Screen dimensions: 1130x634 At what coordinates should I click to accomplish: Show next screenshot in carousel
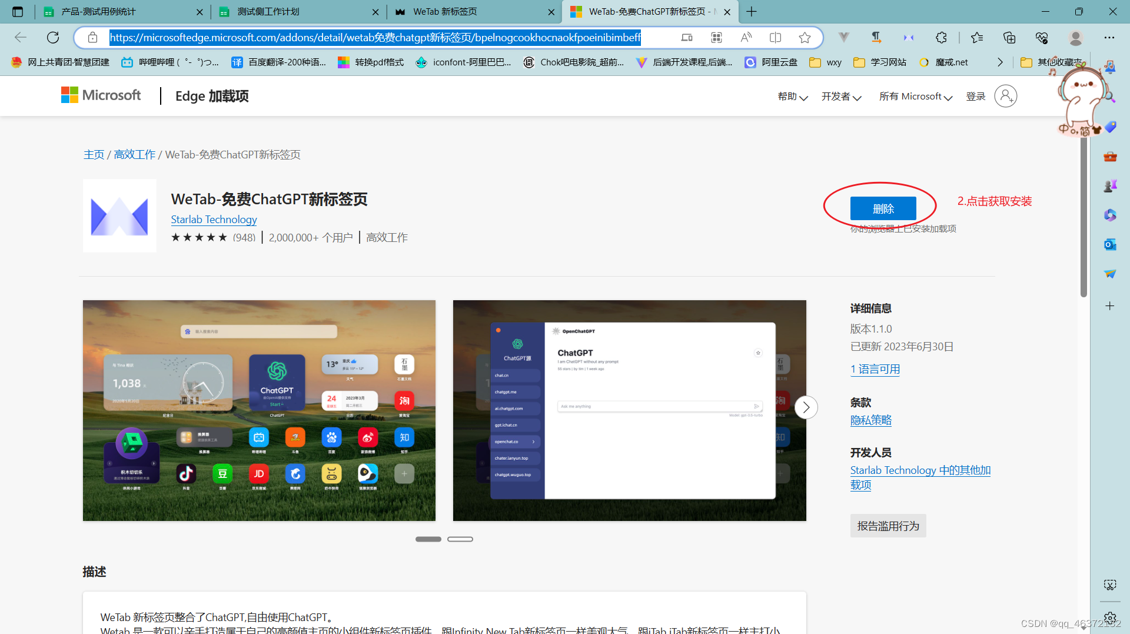pyautogui.click(x=806, y=407)
